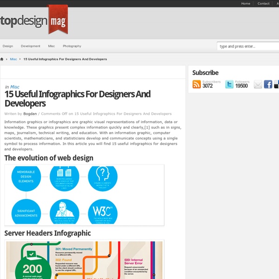Open the 'in Misc' category link above title
This screenshot has height=279, width=279.
(x=15, y=87)
